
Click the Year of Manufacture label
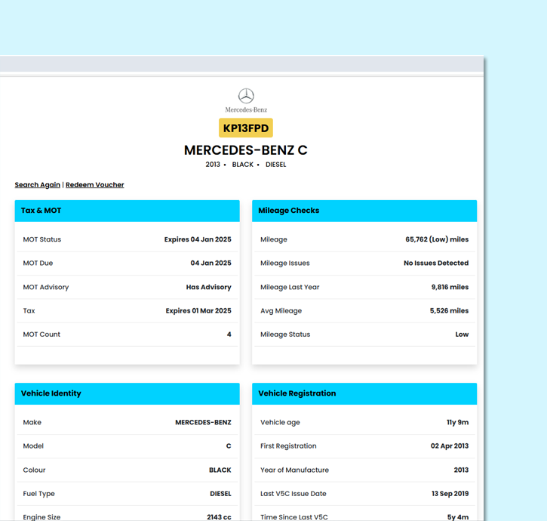coord(294,470)
